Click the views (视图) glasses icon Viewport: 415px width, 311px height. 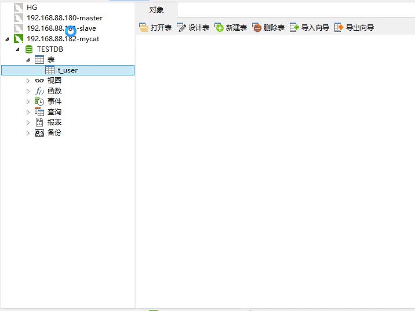tap(39, 81)
